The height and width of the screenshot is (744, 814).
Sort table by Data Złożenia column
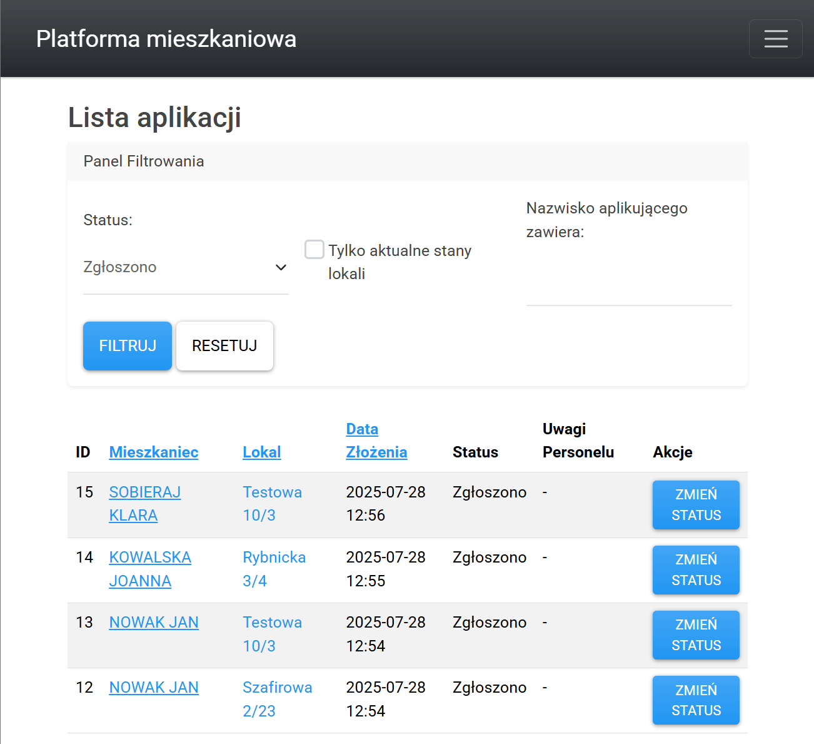376,441
